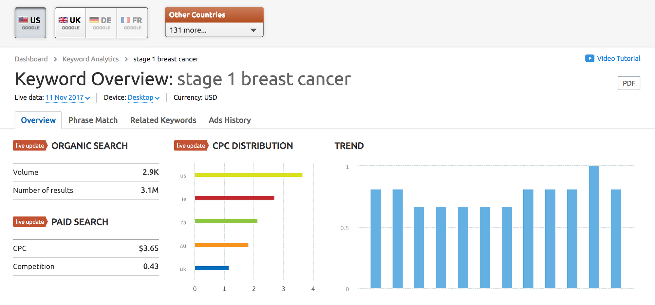
Task: Click the Organic Search live update badge
Action: (30, 146)
